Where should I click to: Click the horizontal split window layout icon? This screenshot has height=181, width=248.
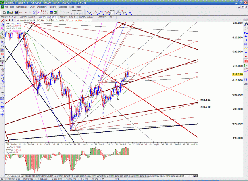[51, 12]
